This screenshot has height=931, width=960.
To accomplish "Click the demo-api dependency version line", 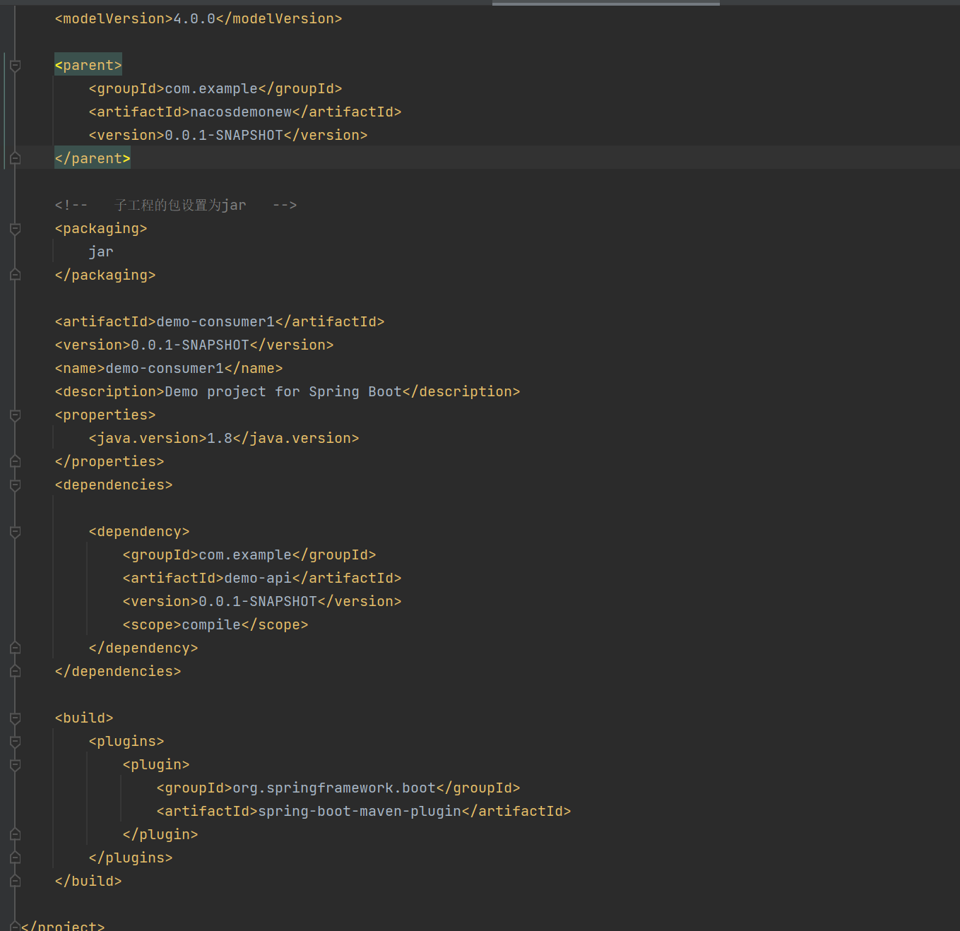I will click(x=262, y=602).
